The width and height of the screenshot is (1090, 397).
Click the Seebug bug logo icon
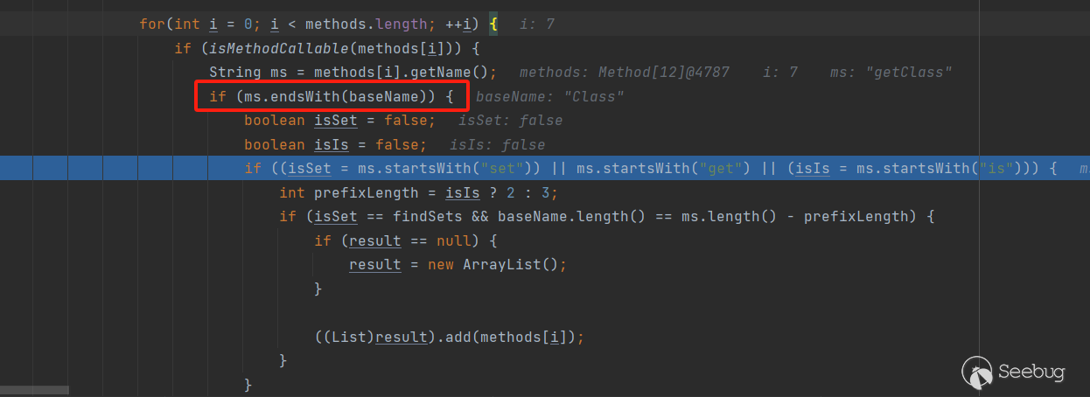[x=976, y=370]
